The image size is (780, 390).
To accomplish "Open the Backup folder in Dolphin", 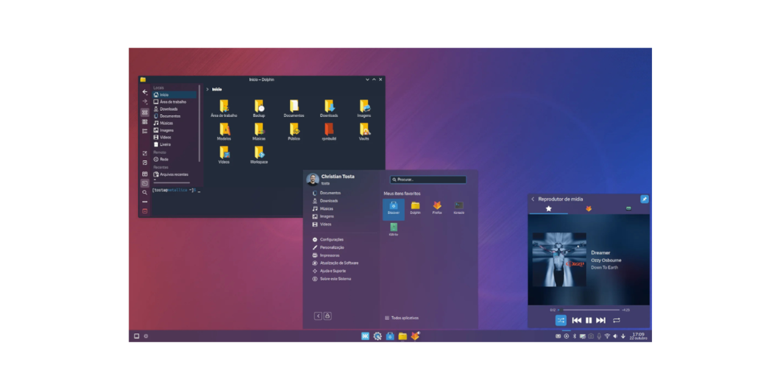I will click(259, 108).
